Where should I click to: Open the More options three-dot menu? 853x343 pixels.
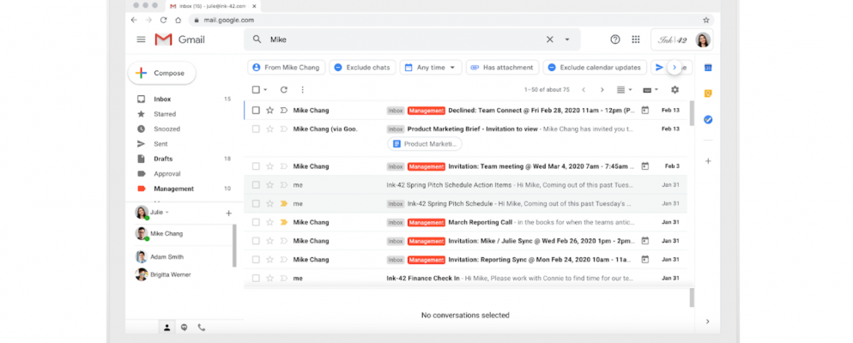point(302,90)
